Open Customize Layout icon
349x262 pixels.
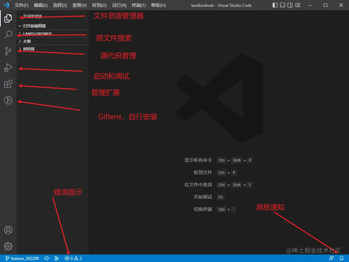298,5
